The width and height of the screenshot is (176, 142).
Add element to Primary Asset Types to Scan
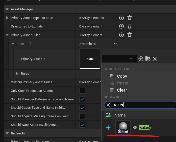121,18
